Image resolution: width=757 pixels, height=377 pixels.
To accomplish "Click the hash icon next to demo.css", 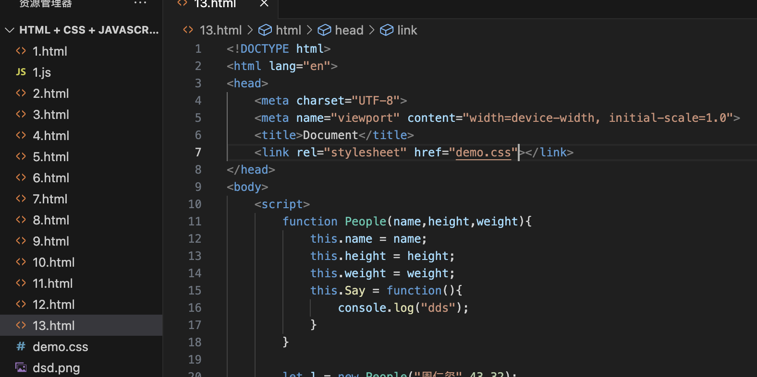I will click(x=21, y=346).
